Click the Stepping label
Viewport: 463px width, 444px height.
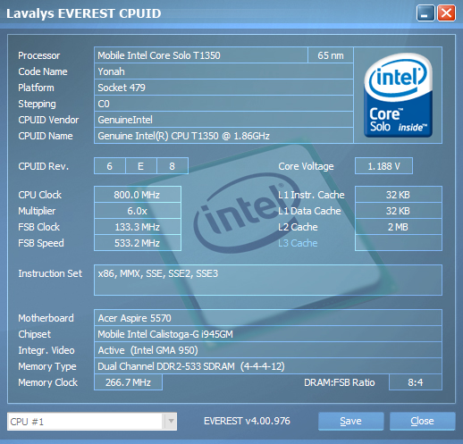tap(37, 104)
